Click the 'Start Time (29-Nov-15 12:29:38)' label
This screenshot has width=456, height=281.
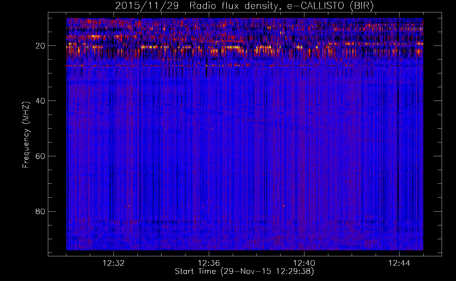[x=244, y=271]
